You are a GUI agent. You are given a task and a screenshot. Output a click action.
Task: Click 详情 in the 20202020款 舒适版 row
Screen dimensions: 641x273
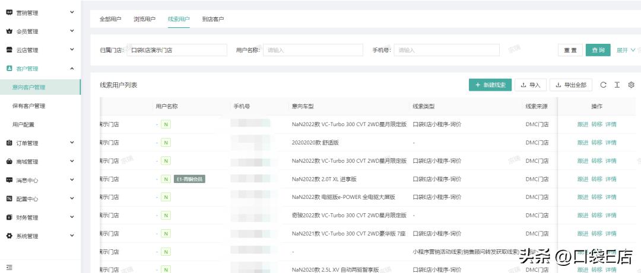point(611,142)
